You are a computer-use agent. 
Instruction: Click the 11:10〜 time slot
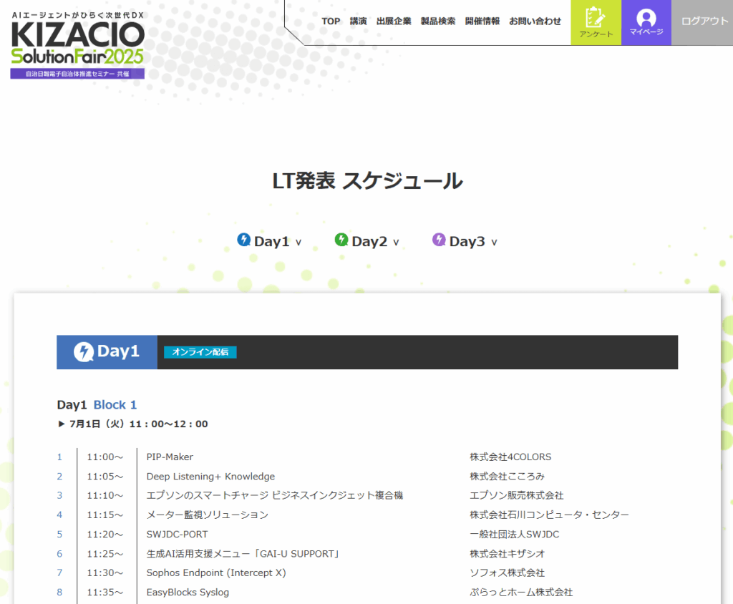pyautogui.click(x=105, y=495)
